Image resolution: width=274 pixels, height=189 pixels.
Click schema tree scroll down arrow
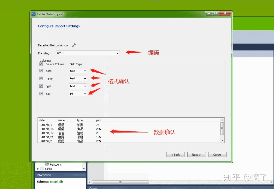pyautogui.click(x=84, y=169)
